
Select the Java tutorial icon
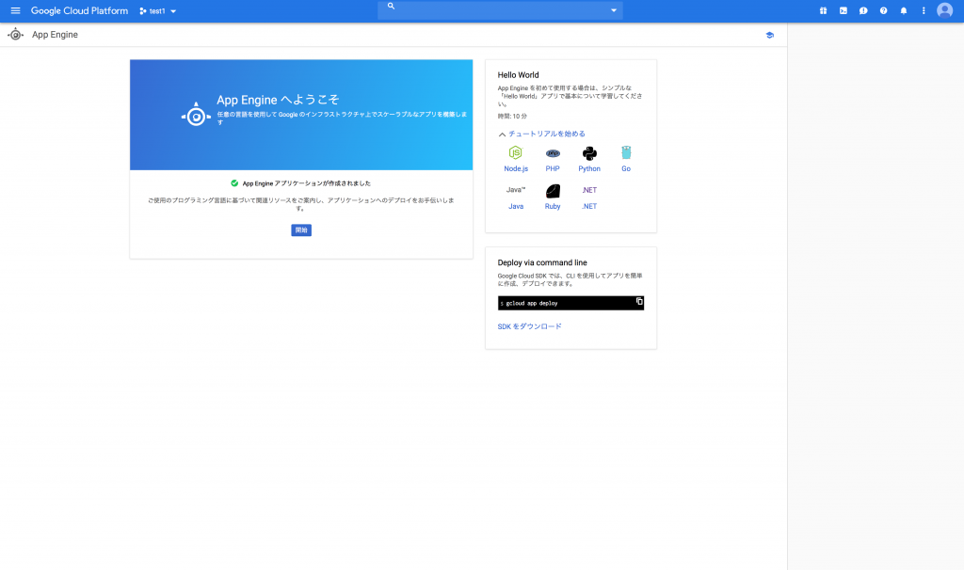point(516,189)
